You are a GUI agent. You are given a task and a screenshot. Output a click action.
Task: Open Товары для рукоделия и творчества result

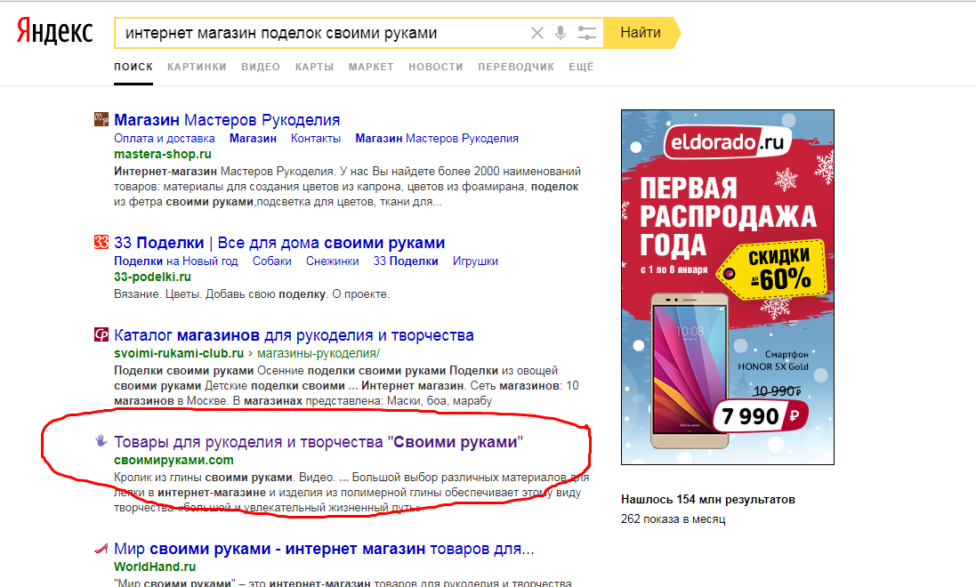pyautogui.click(x=319, y=442)
